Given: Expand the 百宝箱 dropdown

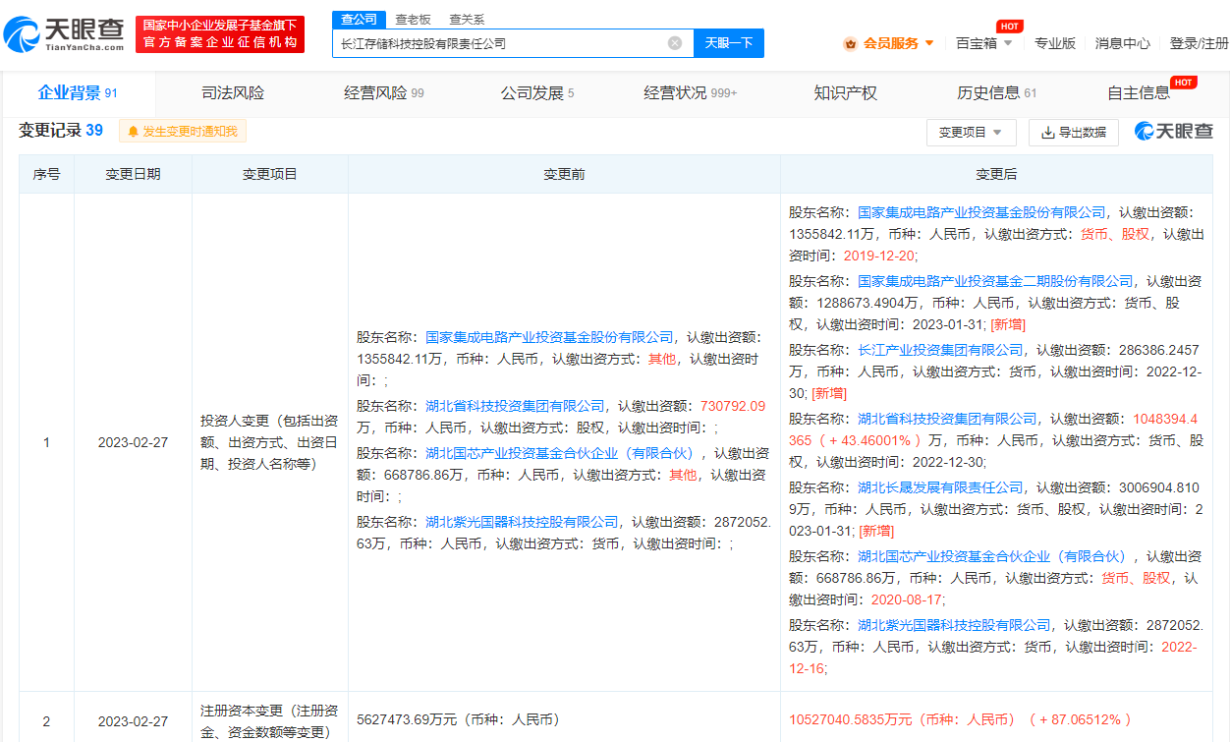Looking at the screenshot, I should pos(983,43).
